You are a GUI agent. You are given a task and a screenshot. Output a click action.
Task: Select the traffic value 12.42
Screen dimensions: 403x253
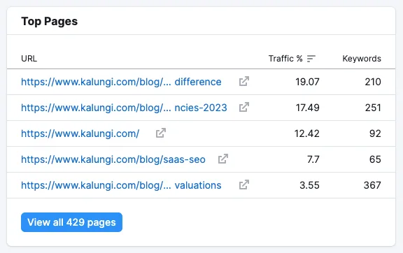tap(307, 133)
